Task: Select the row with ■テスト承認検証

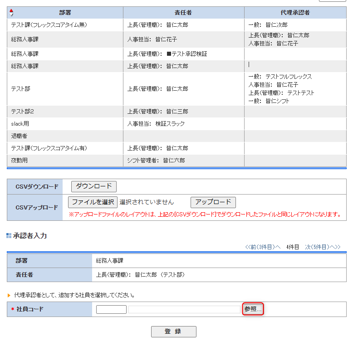Action: tap(176, 54)
